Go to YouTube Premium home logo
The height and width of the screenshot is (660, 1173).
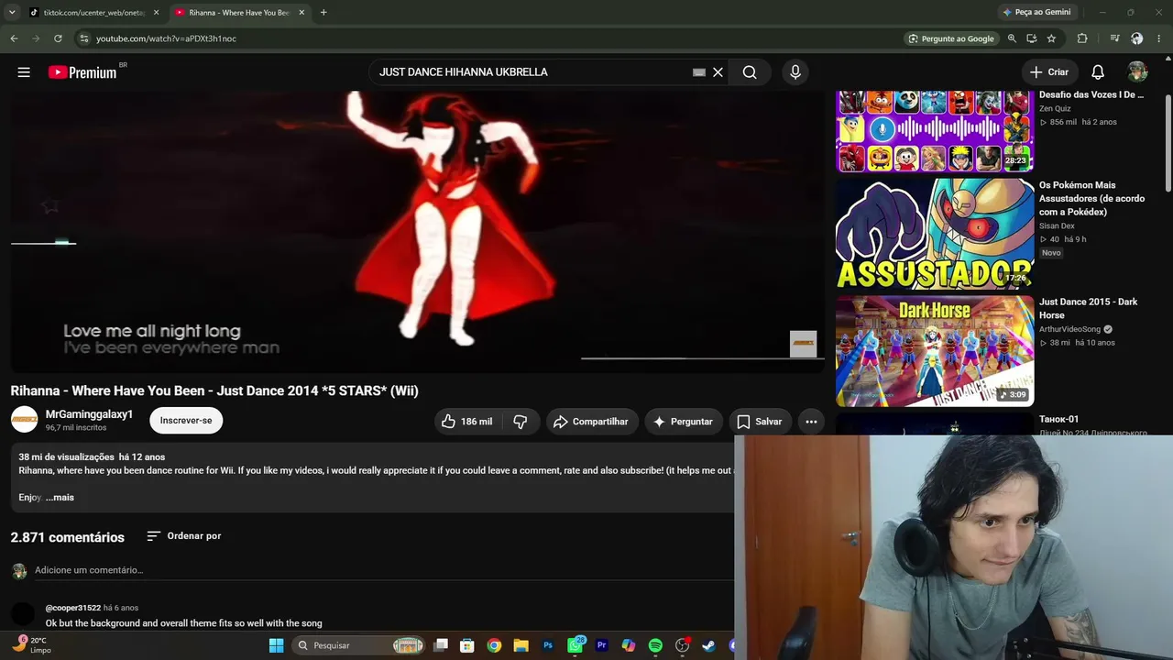(82, 72)
